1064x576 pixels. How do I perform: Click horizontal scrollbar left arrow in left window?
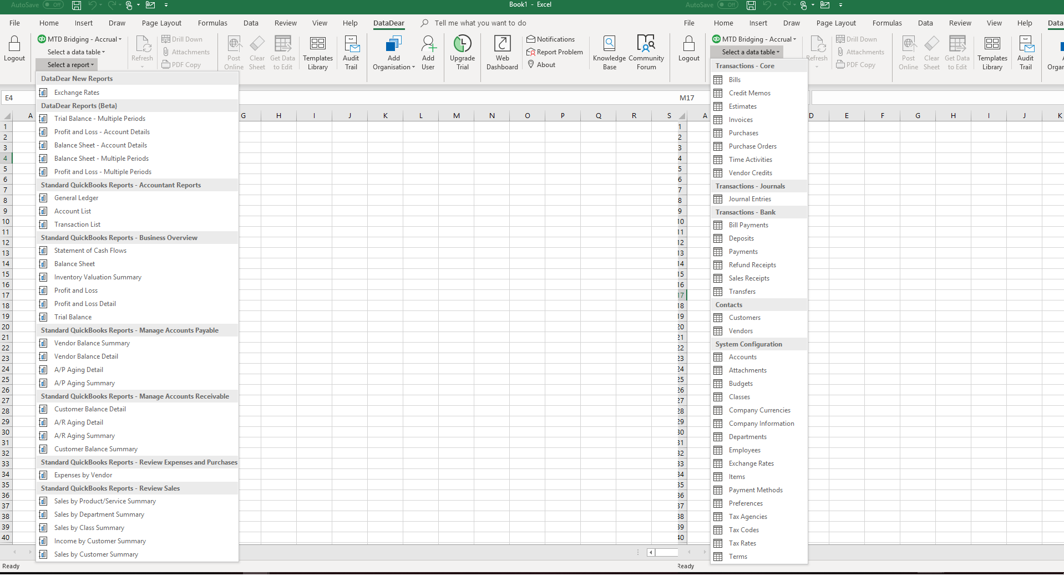coord(651,552)
